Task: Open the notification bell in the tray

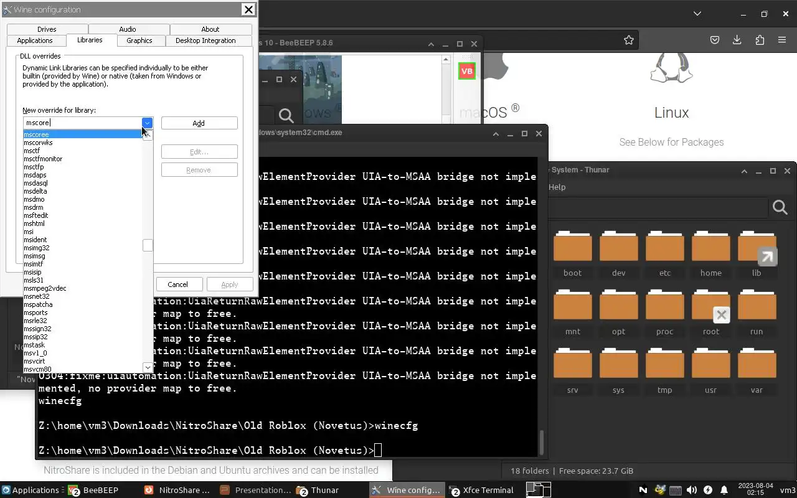Action: click(x=724, y=490)
